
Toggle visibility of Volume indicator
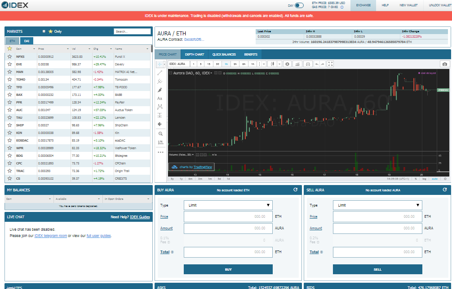(x=197, y=155)
